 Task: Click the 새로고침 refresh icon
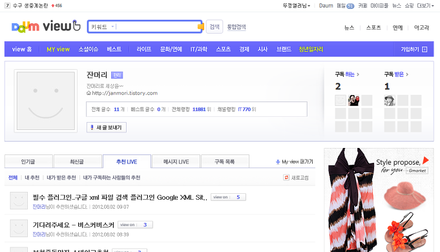tap(286, 177)
